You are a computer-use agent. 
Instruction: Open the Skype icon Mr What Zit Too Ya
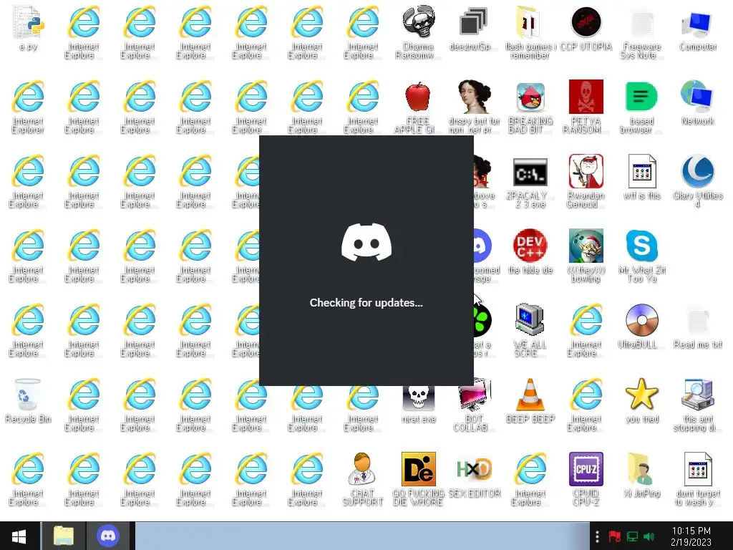[x=642, y=246]
